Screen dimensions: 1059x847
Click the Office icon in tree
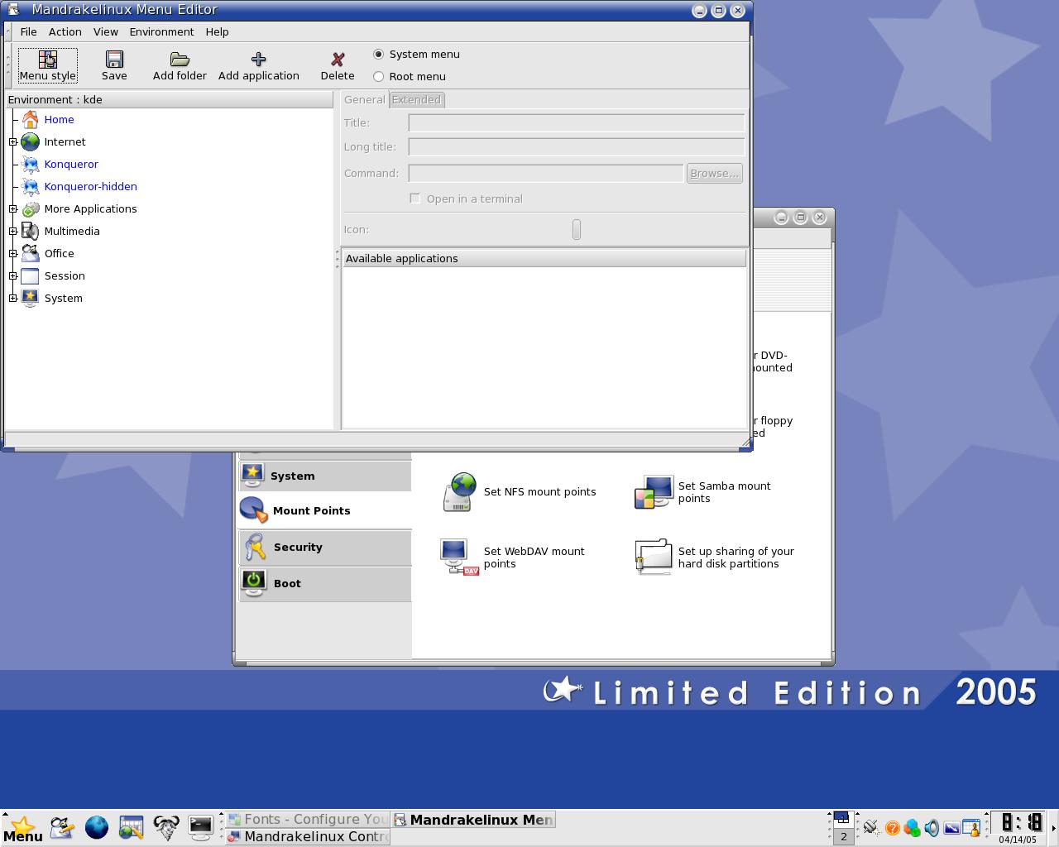[31, 253]
